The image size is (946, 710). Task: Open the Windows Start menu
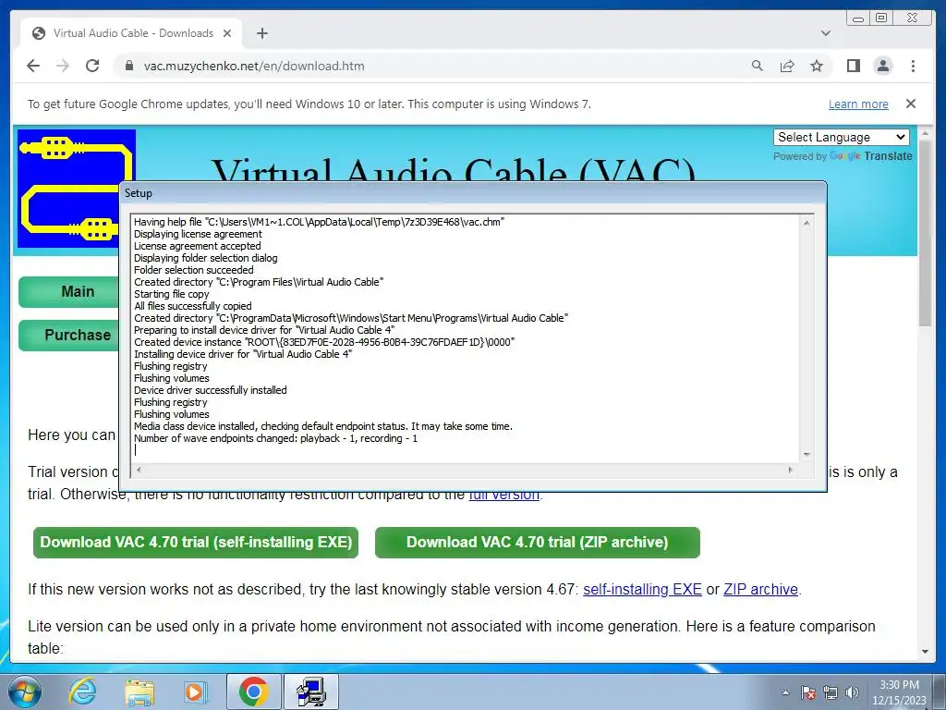tap(25, 692)
